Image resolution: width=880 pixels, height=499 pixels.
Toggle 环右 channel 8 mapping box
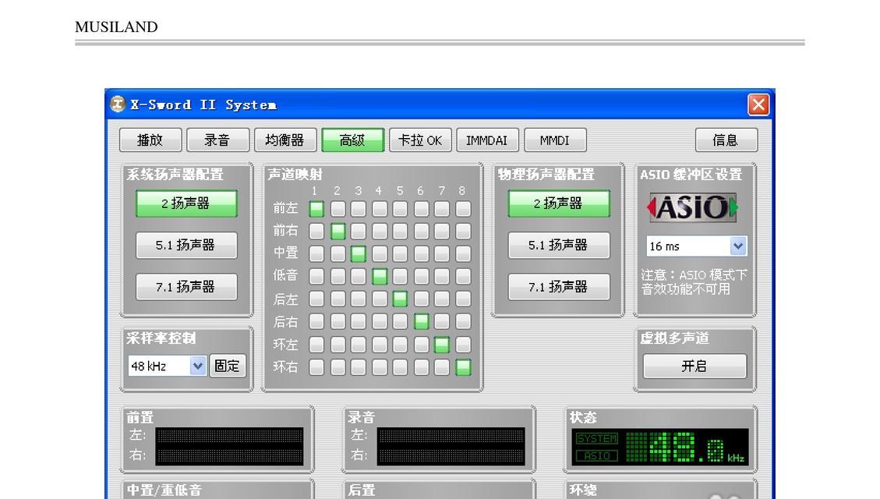[x=463, y=367]
